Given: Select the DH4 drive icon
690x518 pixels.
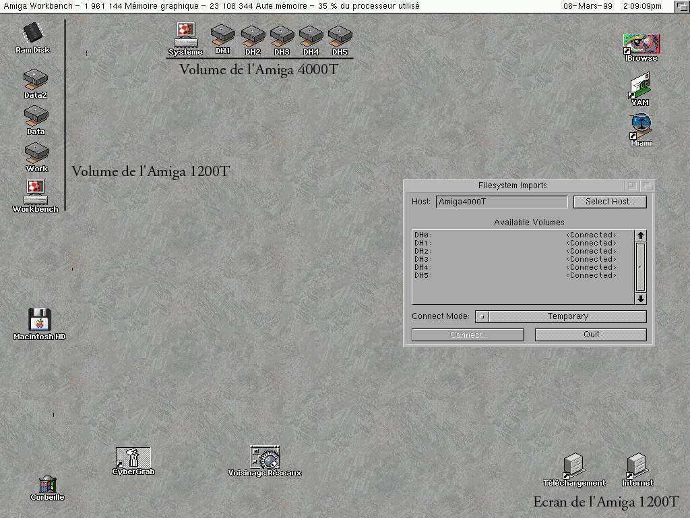Looking at the screenshot, I should 311,40.
